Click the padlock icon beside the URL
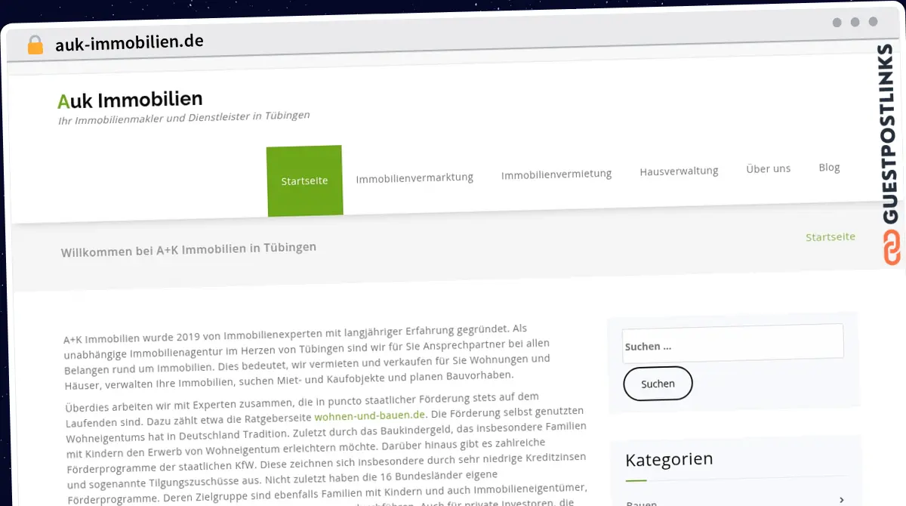 tap(35, 45)
